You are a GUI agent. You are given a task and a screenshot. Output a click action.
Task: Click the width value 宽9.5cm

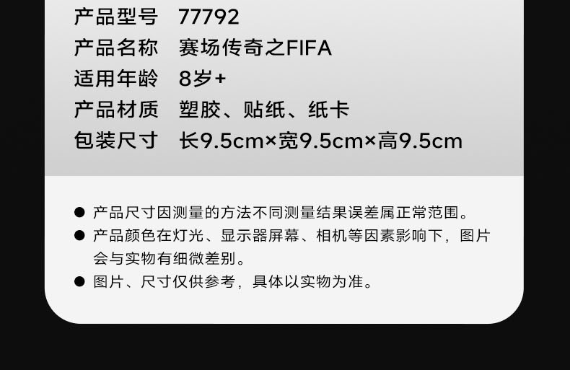pos(320,141)
